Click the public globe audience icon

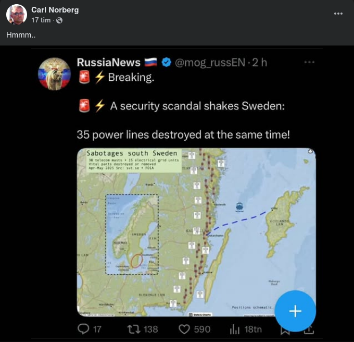(x=59, y=20)
